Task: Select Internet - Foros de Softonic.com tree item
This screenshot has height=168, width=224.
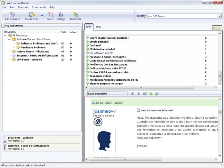Action: click(x=37, y=56)
